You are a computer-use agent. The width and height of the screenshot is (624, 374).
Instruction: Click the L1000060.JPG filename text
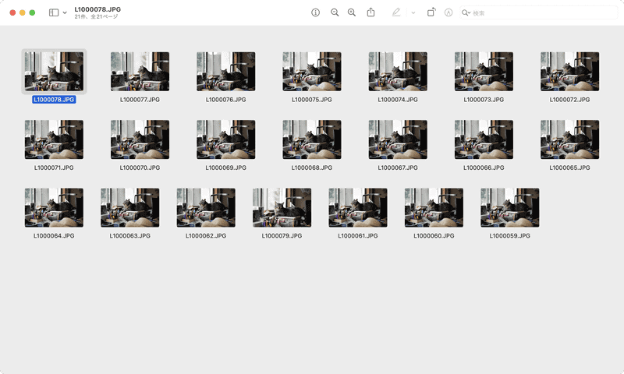(x=434, y=235)
